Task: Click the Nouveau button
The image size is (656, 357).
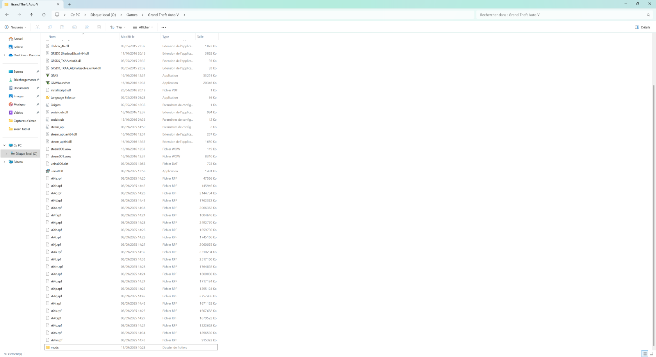Action: point(16,27)
